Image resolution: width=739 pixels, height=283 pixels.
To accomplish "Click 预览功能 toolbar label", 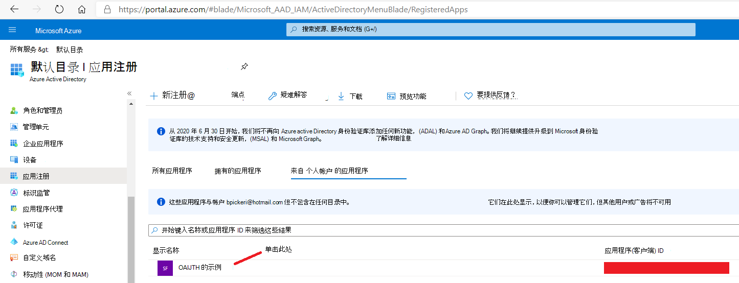I will point(413,96).
